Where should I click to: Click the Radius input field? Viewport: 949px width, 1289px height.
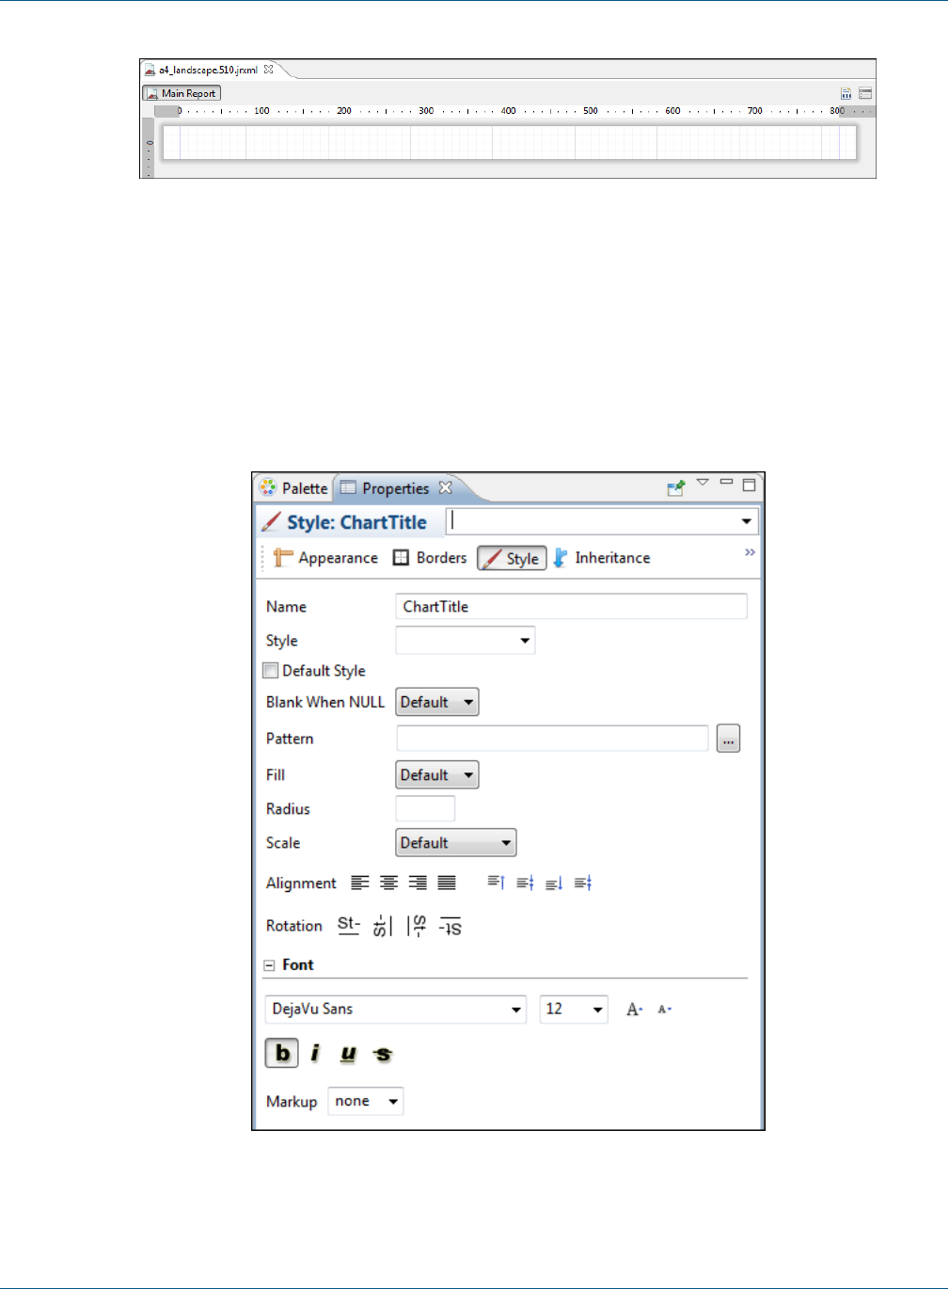pyautogui.click(x=425, y=809)
